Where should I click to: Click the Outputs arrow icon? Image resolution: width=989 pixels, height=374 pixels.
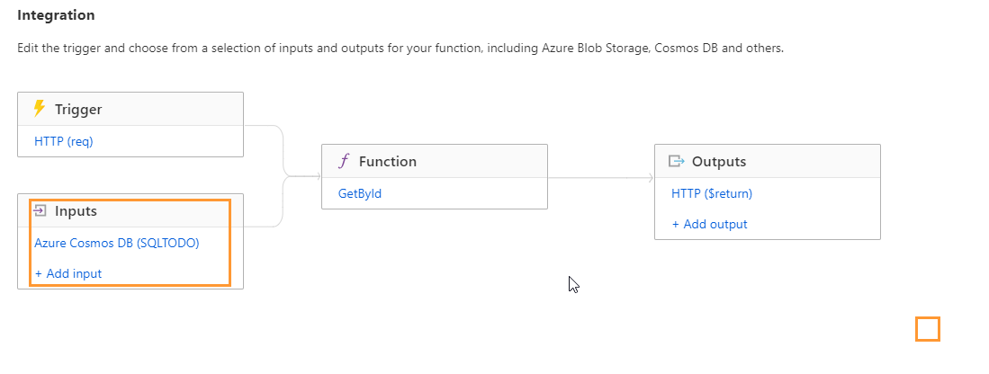coord(676,161)
